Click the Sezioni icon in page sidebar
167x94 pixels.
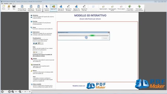click(x=32, y=59)
